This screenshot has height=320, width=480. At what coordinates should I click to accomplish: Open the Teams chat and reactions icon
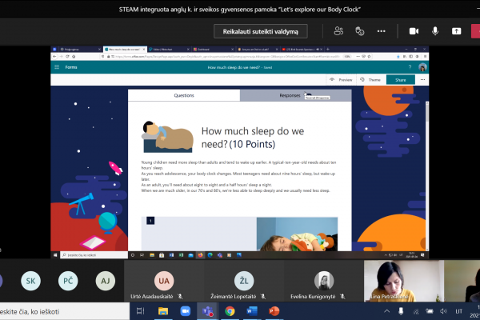click(360, 31)
